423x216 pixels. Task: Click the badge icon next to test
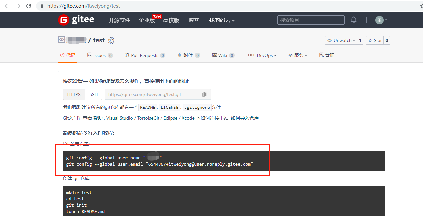point(111,40)
